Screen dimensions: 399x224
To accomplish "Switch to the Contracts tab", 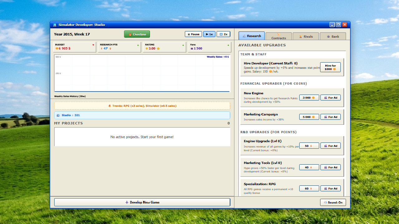I will coord(279,36).
